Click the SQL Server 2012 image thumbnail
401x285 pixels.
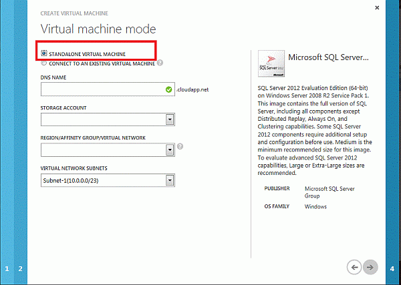pyautogui.click(x=271, y=63)
